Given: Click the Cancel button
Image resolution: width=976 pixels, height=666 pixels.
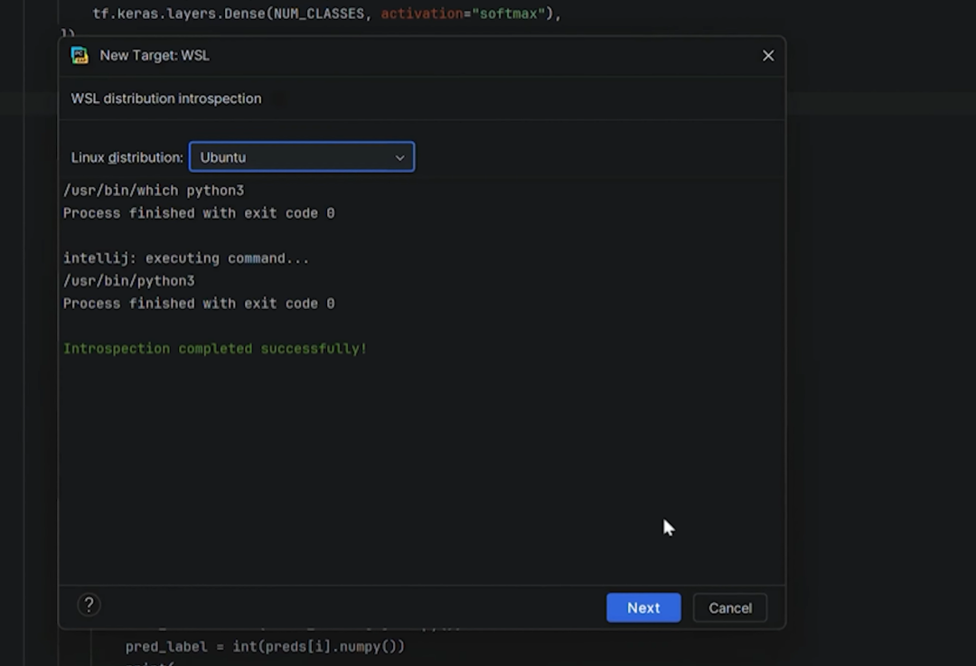Looking at the screenshot, I should tap(729, 607).
